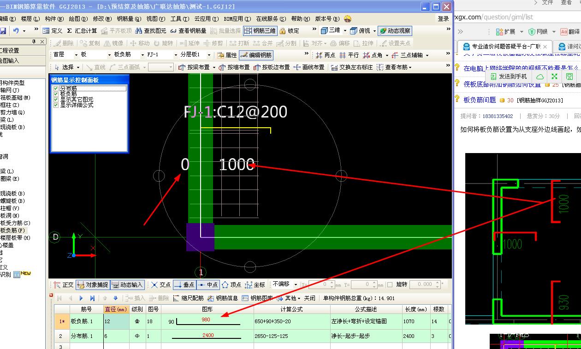The width and height of the screenshot is (581, 349).
Task: Choose 按梁布置 placement tool
Action: pos(194,67)
